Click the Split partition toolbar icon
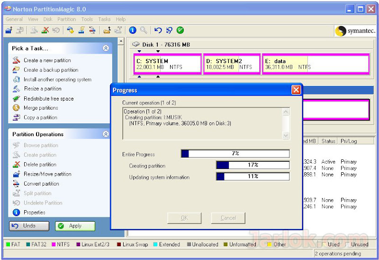Screen dimensions: 379x260 (x=118, y=30)
